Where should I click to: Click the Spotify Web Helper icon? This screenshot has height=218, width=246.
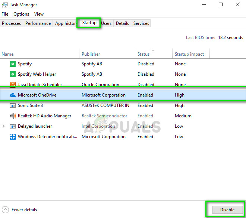[x=12, y=74]
